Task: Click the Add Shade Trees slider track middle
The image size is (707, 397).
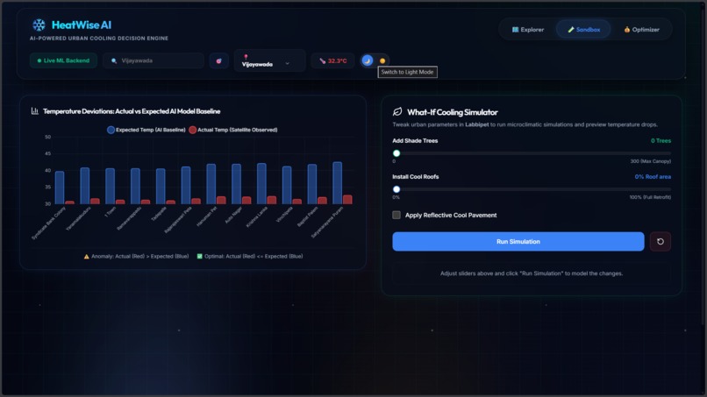Action: point(532,153)
